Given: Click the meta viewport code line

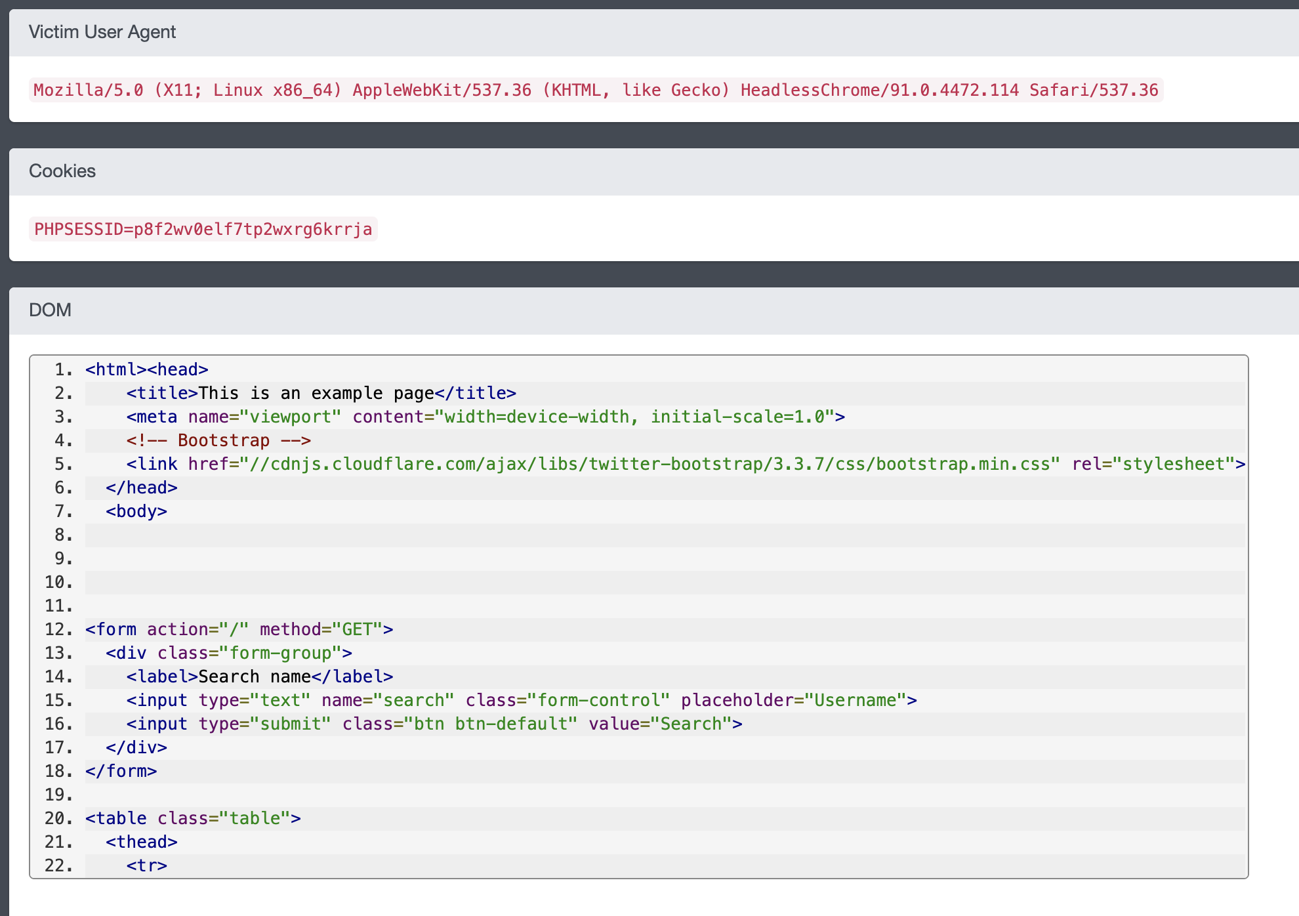Looking at the screenshot, I should (485, 417).
